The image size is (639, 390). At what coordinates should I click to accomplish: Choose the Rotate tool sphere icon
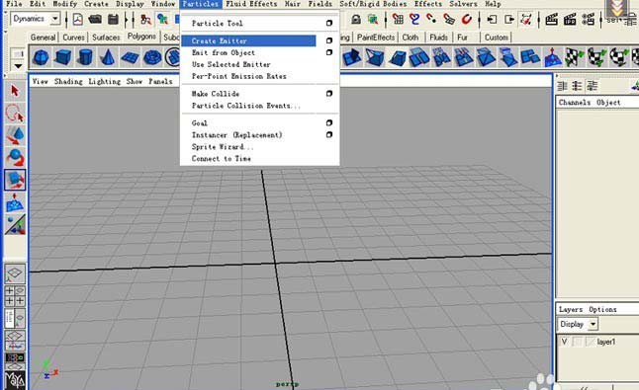tap(15, 158)
